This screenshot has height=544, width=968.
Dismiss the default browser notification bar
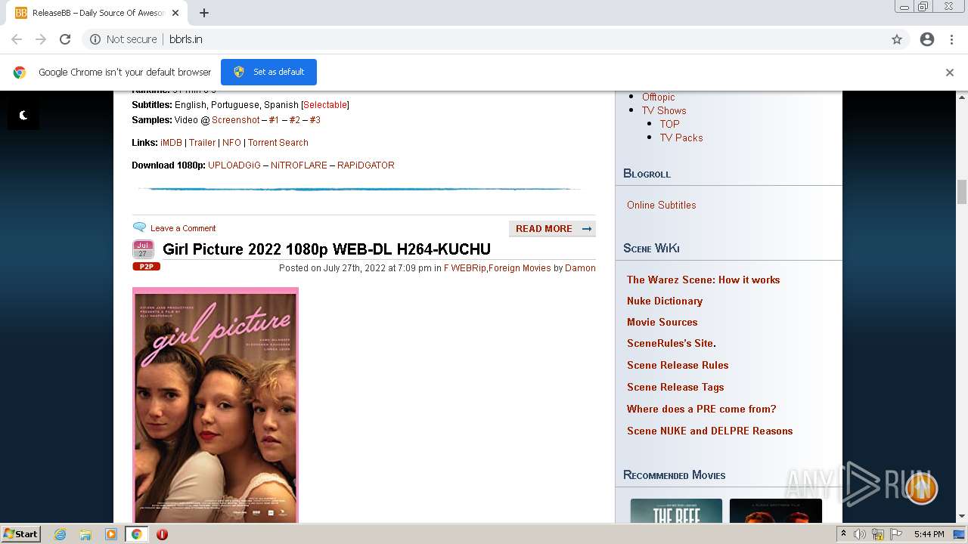[x=949, y=73]
